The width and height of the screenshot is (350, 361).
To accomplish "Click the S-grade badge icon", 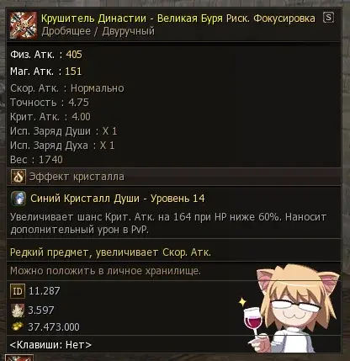I will click(x=328, y=18).
